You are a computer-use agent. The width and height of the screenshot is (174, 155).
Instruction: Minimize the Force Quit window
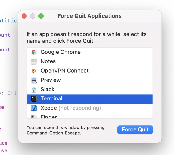[32, 16]
